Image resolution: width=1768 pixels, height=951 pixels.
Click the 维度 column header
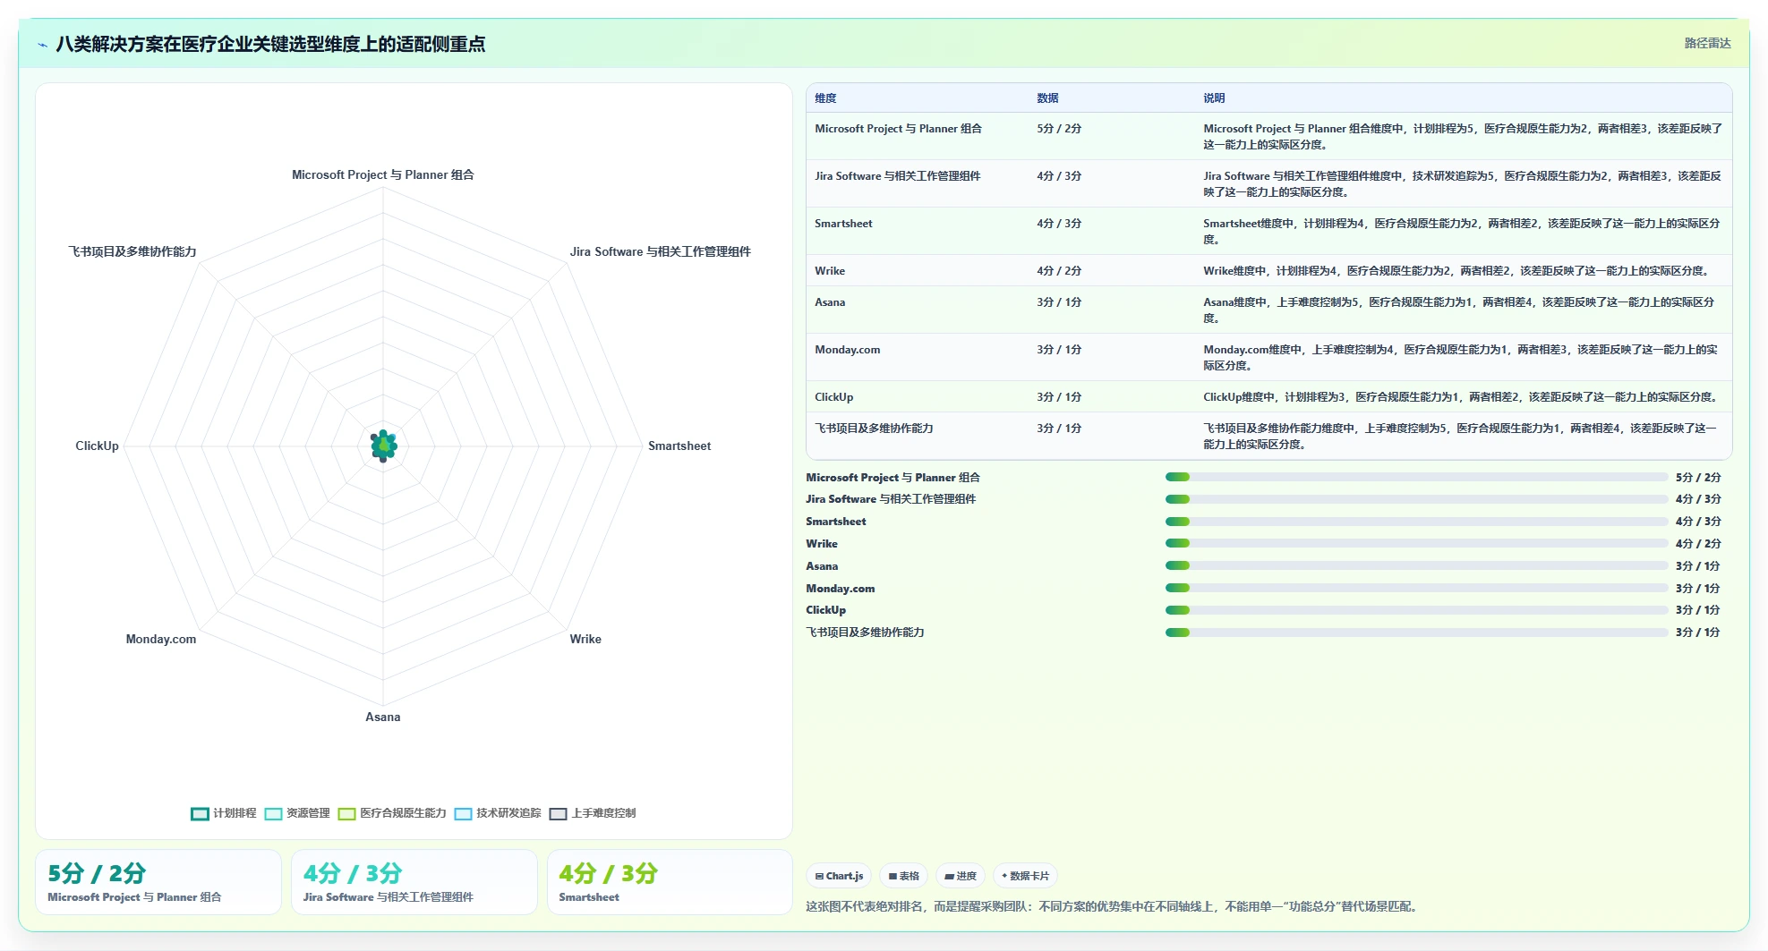point(825,98)
